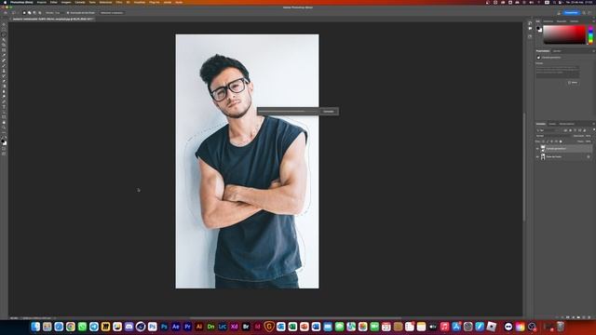The height and width of the screenshot is (335, 596).
Task: Select the Crop tool
Action: [x=4, y=45]
